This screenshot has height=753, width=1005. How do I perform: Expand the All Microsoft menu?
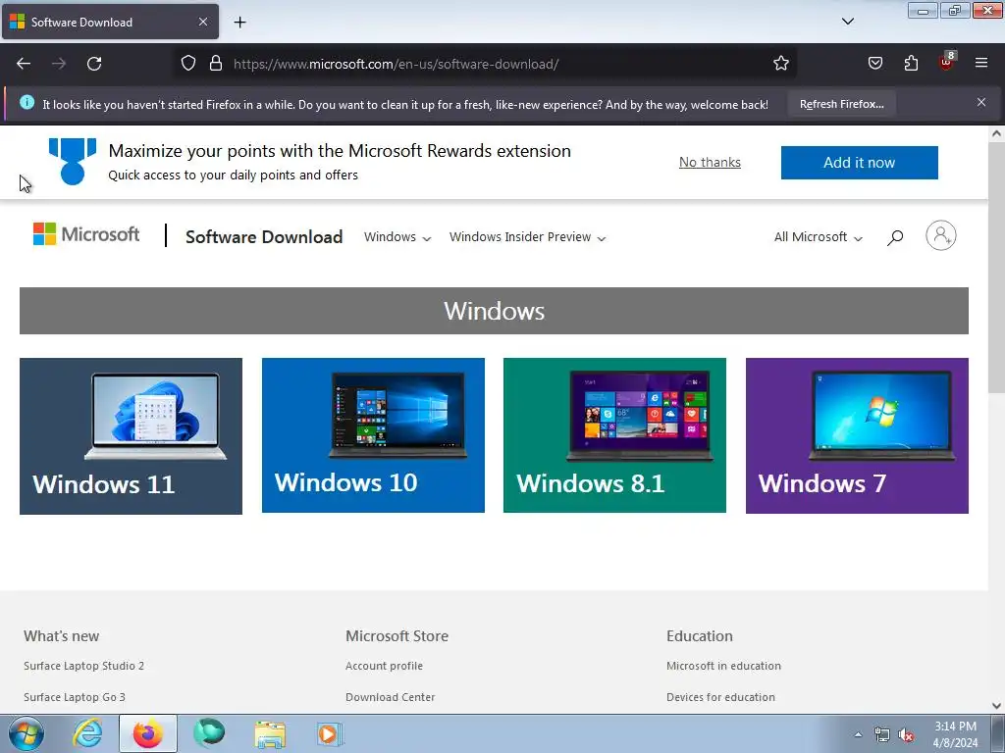click(x=819, y=237)
